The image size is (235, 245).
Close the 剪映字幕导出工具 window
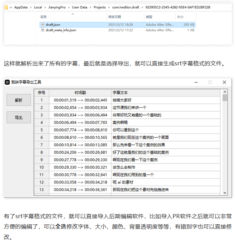[x=224, y=82]
